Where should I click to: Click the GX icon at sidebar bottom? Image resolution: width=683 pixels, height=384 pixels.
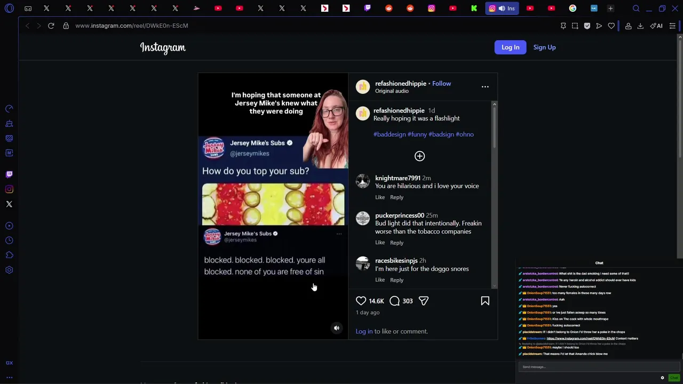[9, 363]
